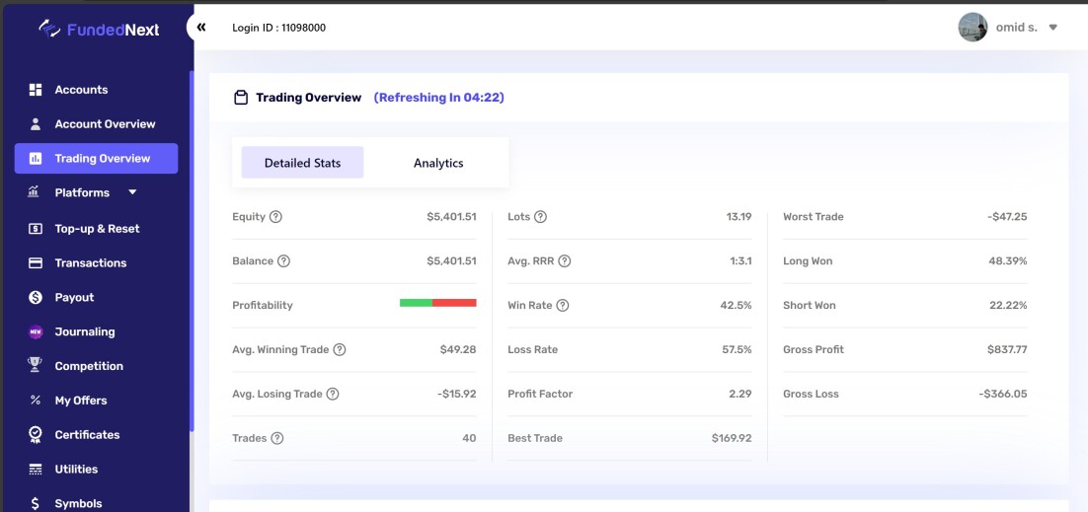Click the help icon next to Equity
Viewport: 1088px width, 512px height.
click(x=275, y=217)
